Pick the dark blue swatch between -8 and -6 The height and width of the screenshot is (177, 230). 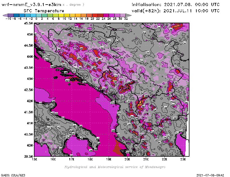point(16,15)
